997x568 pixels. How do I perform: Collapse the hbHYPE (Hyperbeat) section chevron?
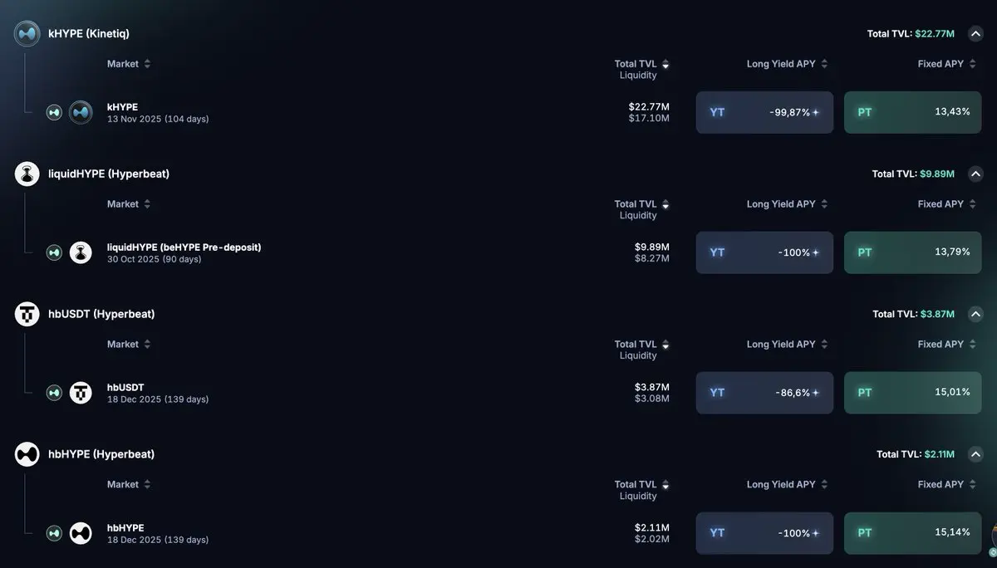(976, 454)
